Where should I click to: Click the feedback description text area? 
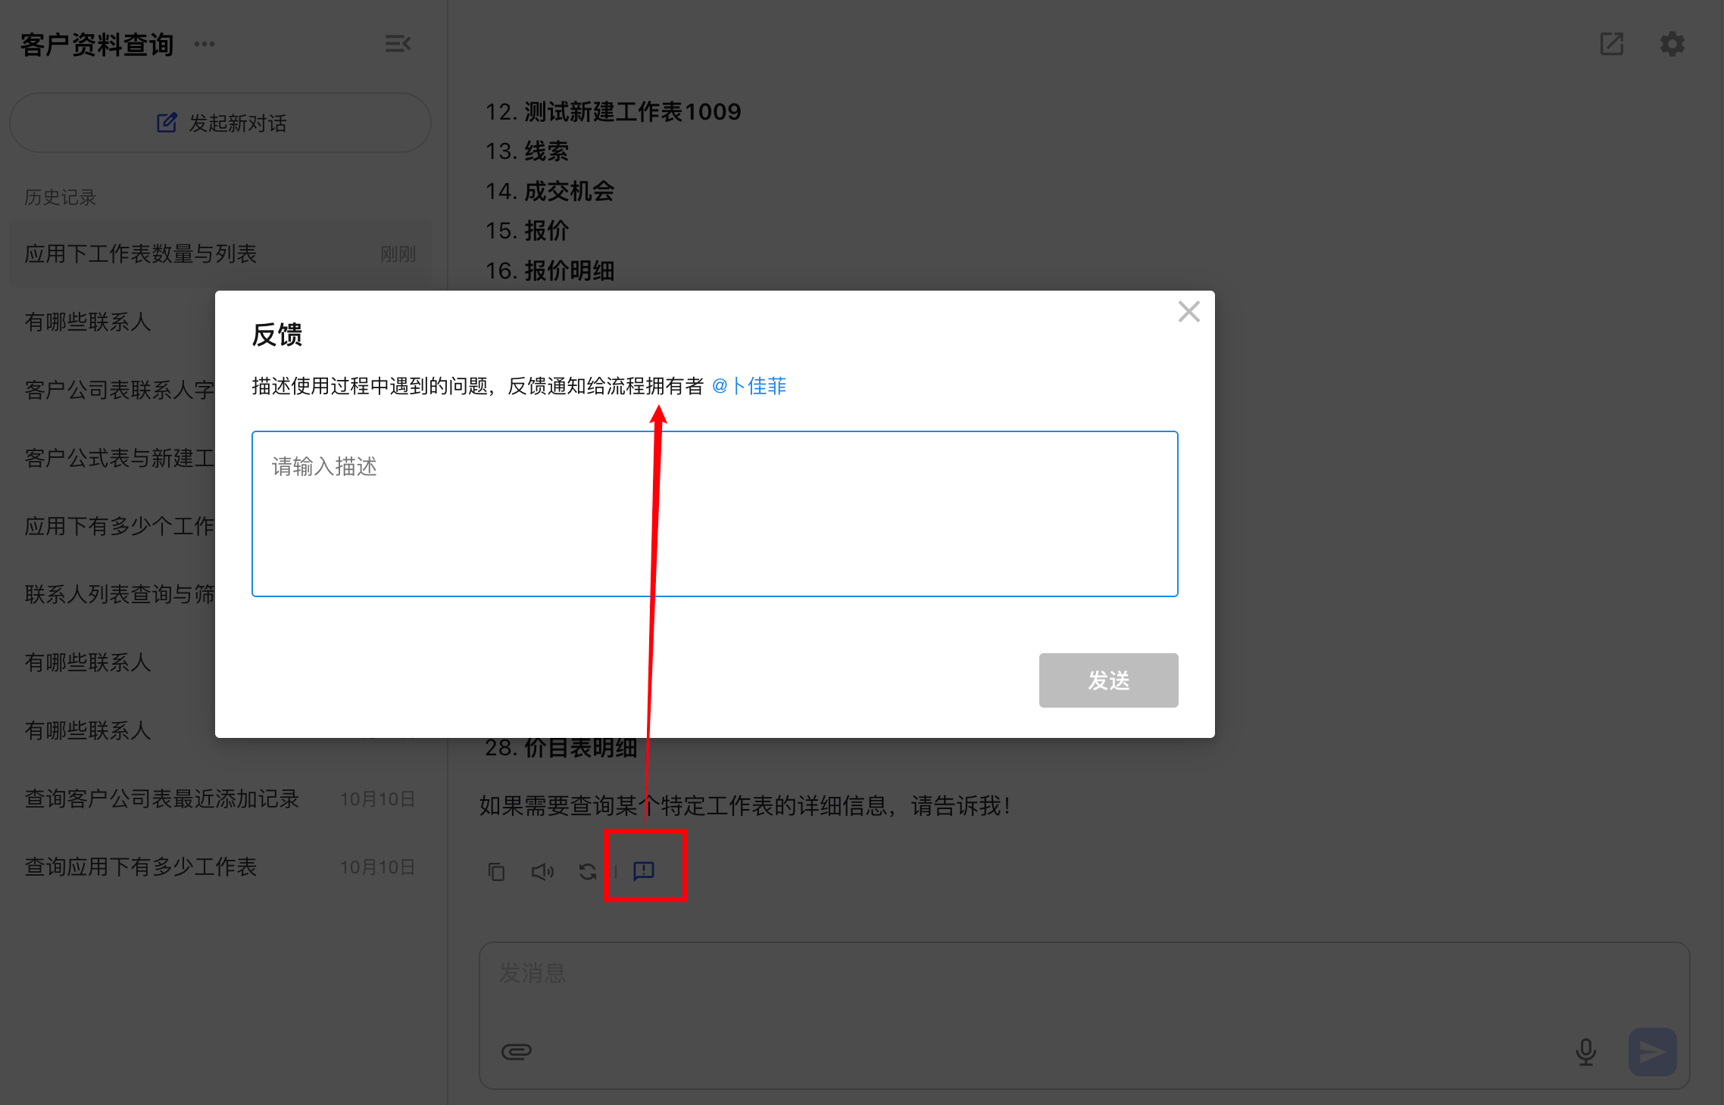coord(714,514)
